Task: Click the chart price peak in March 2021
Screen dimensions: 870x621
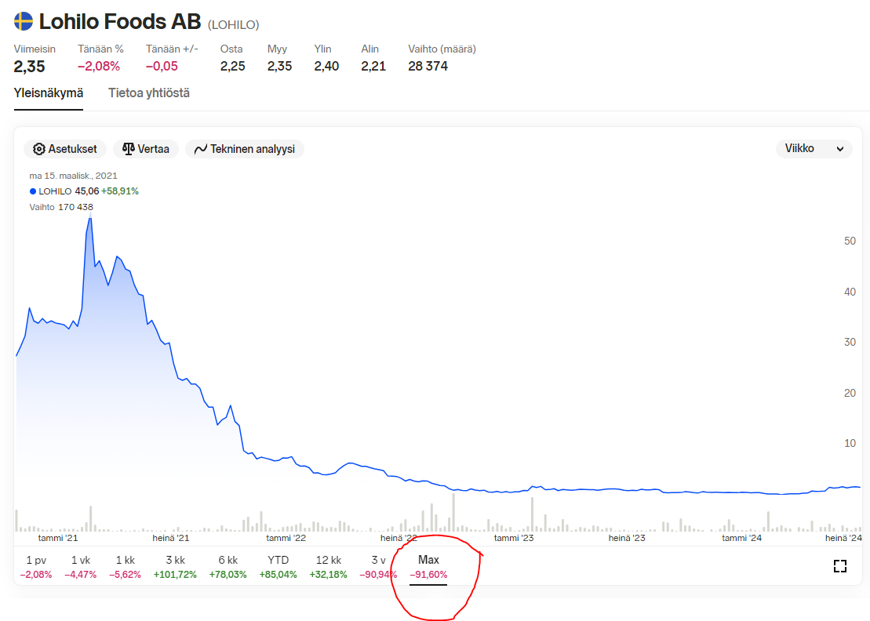Action: [x=90, y=217]
